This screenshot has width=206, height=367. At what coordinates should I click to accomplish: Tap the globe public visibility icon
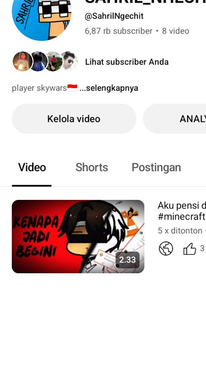tap(166, 248)
